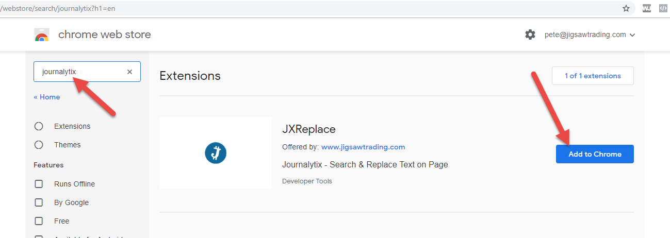
Task: Open the WJ browser extension icon
Action: point(646,8)
